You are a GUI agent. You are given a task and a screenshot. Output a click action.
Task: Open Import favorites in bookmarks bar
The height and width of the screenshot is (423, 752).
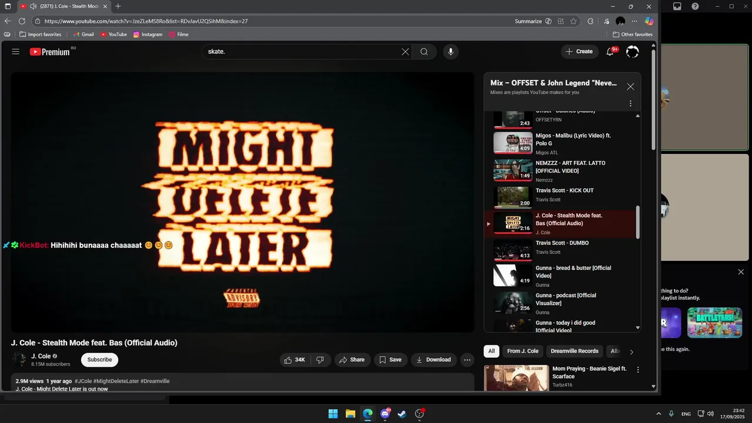pos(40,35)
